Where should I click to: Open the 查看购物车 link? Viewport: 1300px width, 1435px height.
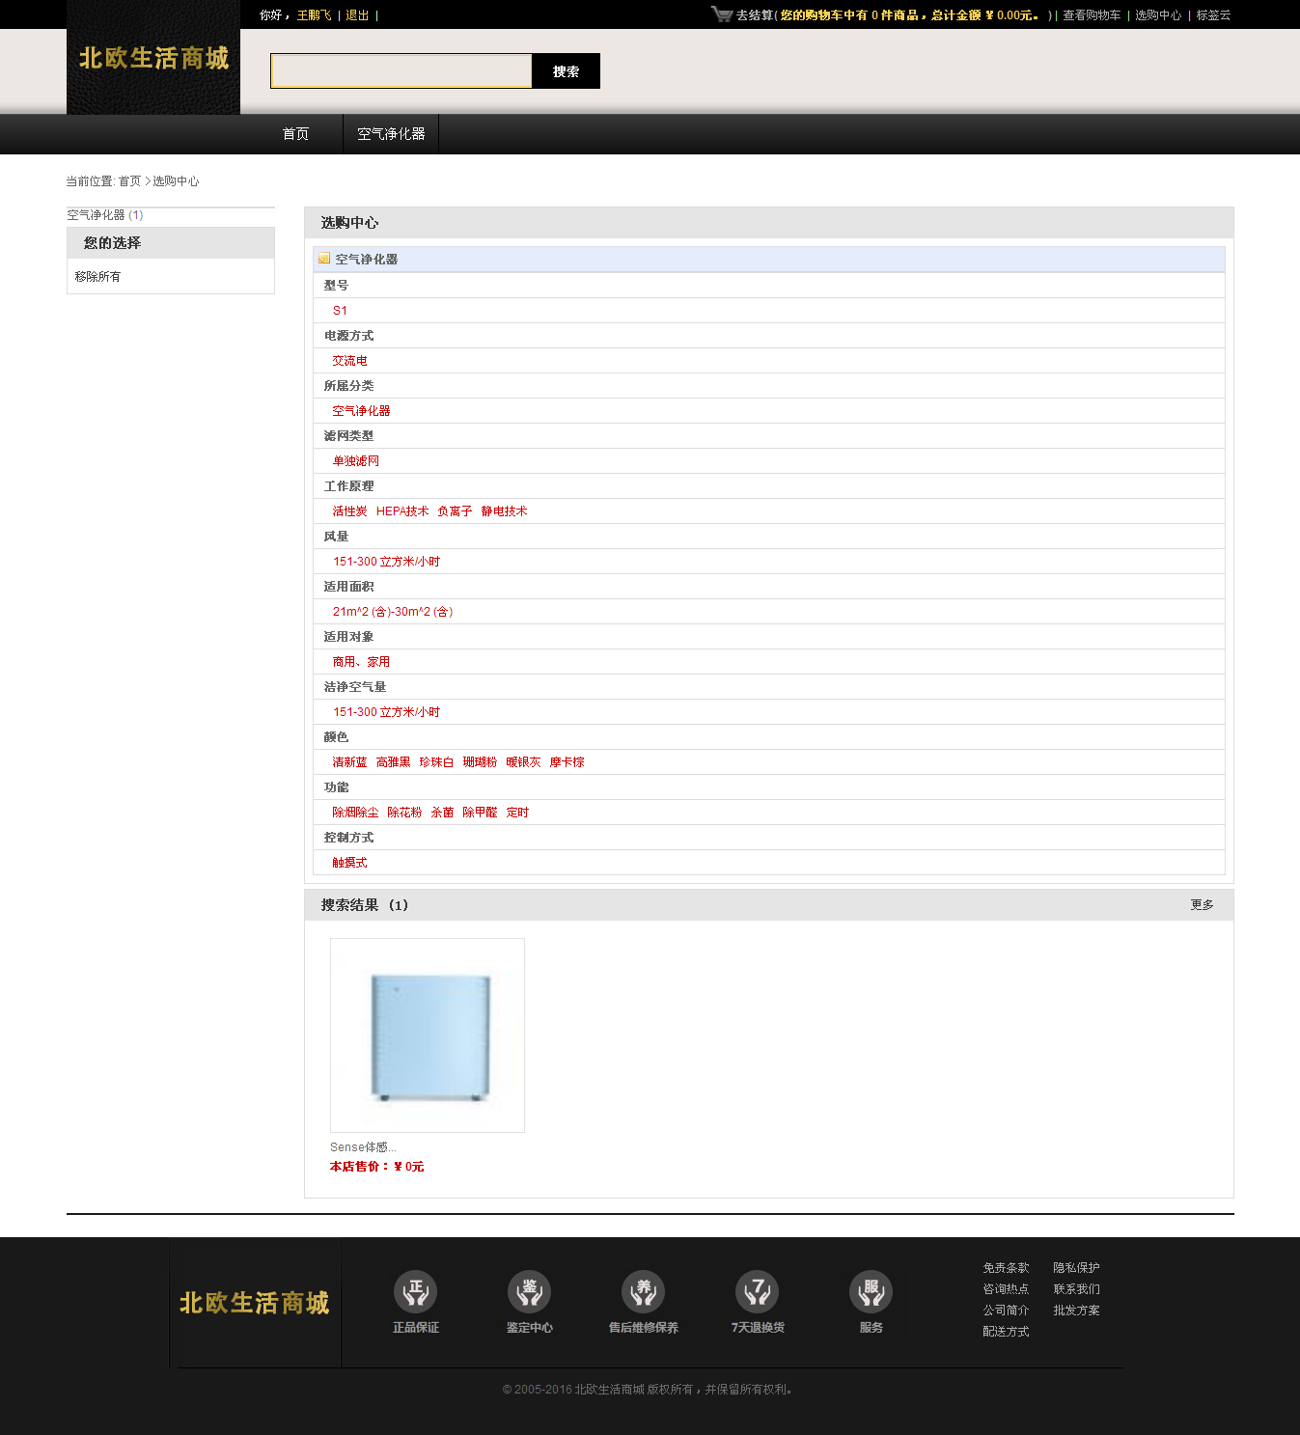[1092, 14]
